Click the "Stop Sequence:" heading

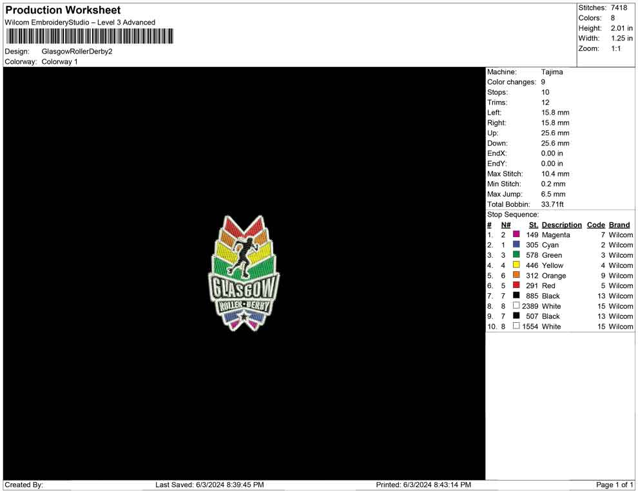pyautogui.click(x=513, y=215)
